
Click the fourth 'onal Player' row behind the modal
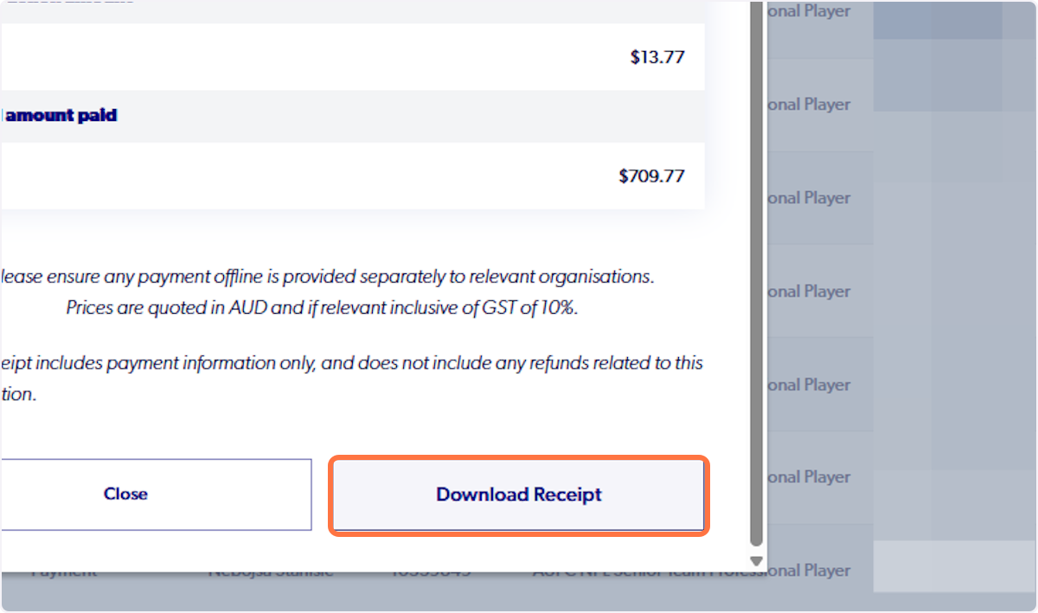(814, 291)
